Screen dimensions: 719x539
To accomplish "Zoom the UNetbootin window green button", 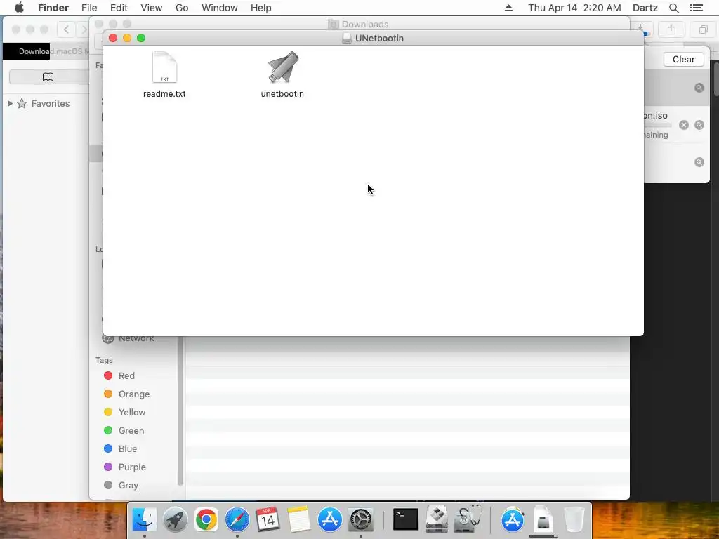I will 141,38.
